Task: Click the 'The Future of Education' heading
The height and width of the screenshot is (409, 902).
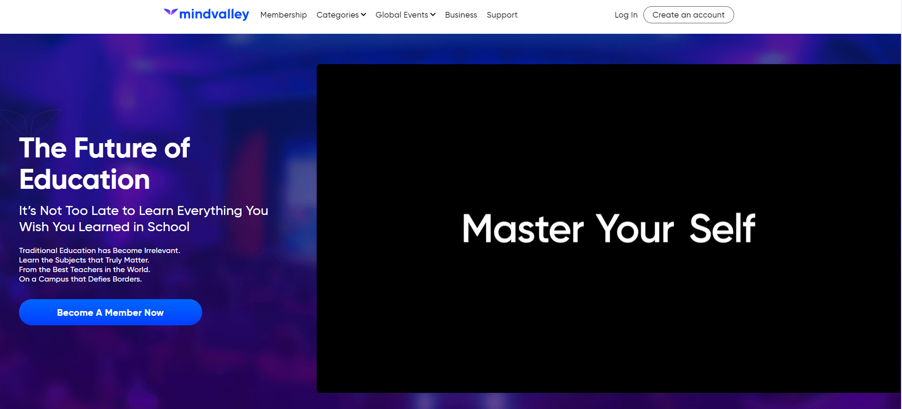Action: click(105, 163)
